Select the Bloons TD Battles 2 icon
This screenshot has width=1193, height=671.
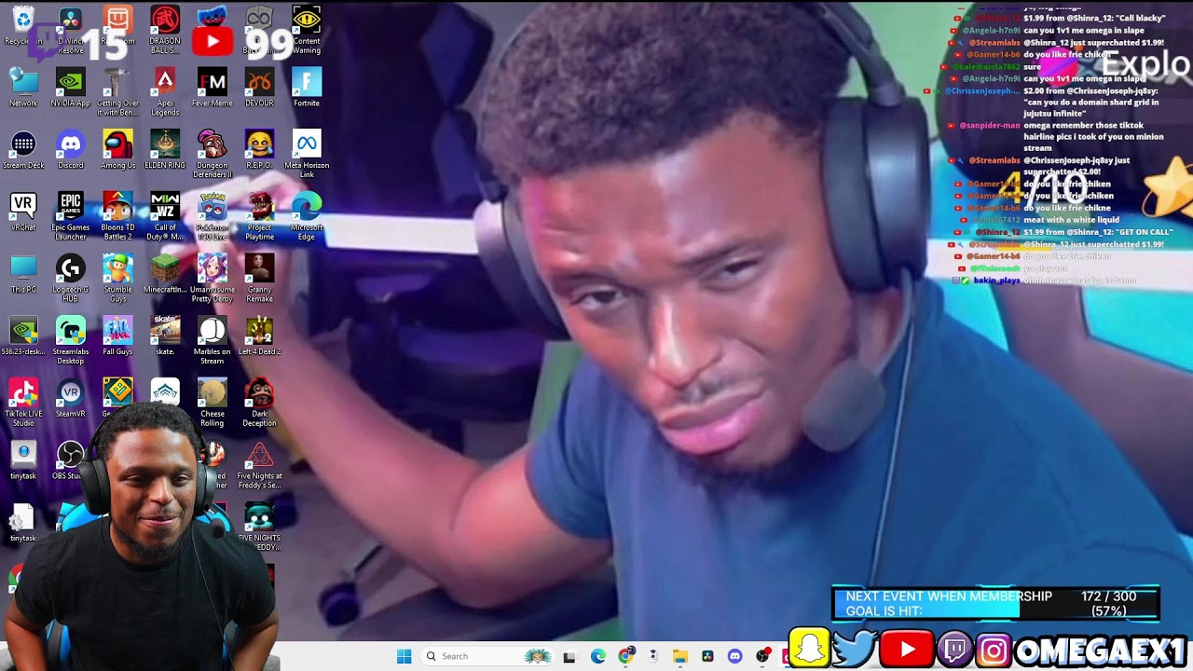click(118, 216)
